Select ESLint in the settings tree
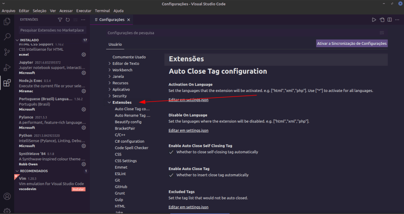This screenshot has width=404, height=214. coord(120,174)
